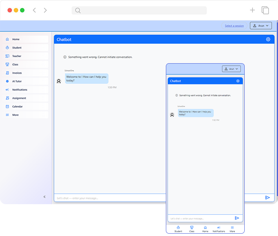Go back using the browser back arrow
This screenshot has height=236, width=278.
coord(34,10)
